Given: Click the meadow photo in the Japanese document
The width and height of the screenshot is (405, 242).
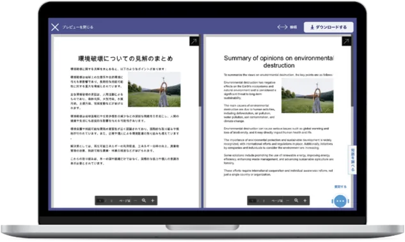Looking at the screenshot, I should [154, 90].
